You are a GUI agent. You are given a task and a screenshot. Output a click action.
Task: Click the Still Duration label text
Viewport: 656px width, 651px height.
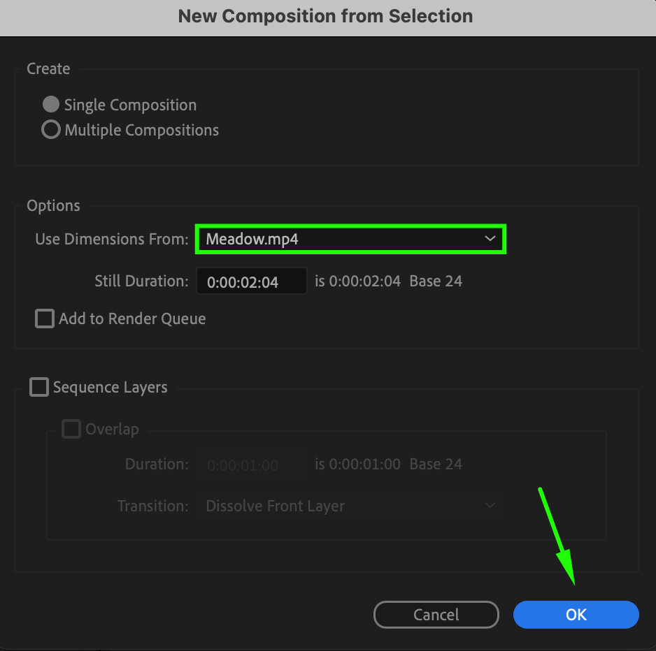(x=141, y=281)
